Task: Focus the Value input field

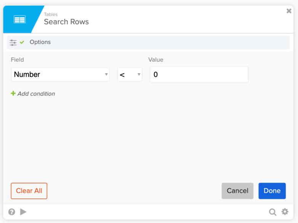Action: tap(199, 75)
